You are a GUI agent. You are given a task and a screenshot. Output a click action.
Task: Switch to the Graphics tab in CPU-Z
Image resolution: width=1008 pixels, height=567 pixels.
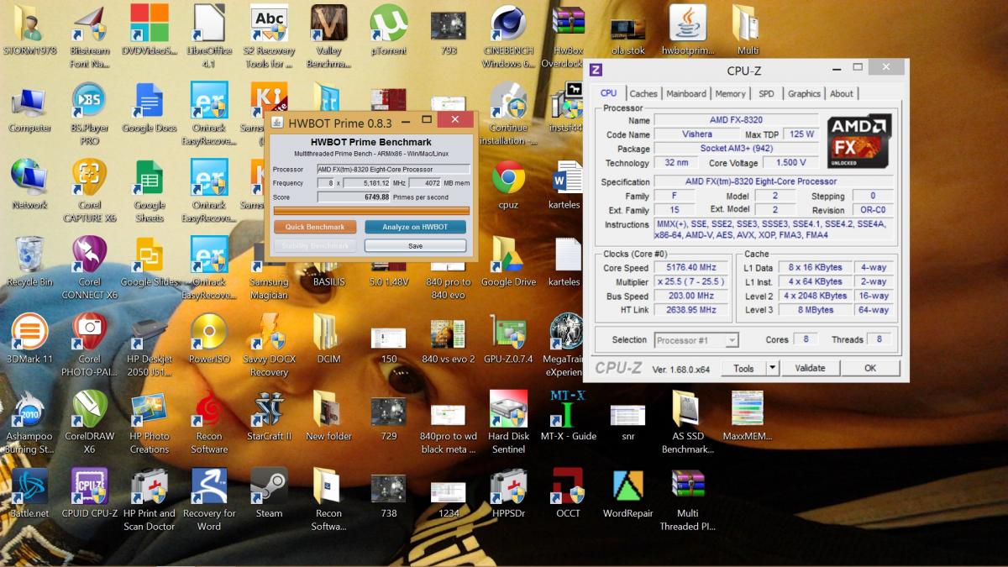[804, 93]
